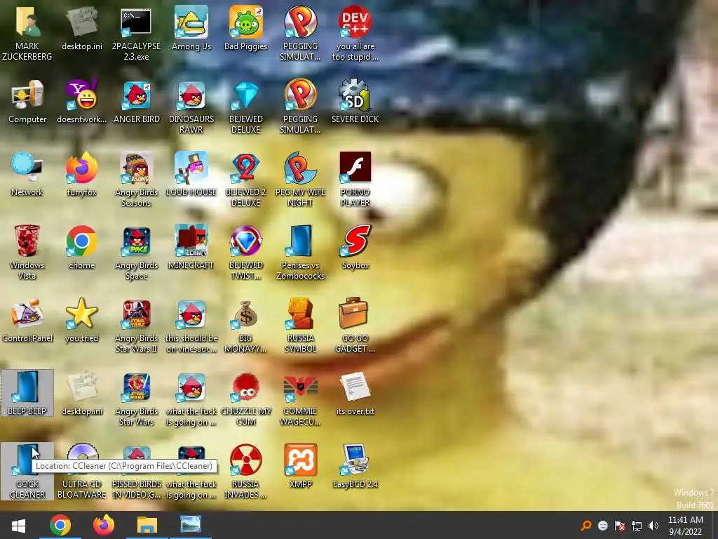The height and width of the screenshot is (539, 718).
Task: Open the volume speaker tray icon
Action: (653, 526)
